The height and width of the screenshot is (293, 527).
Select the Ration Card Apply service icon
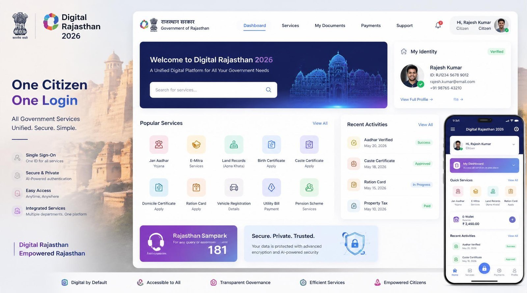pyautogui.click(x=196, y=187)
